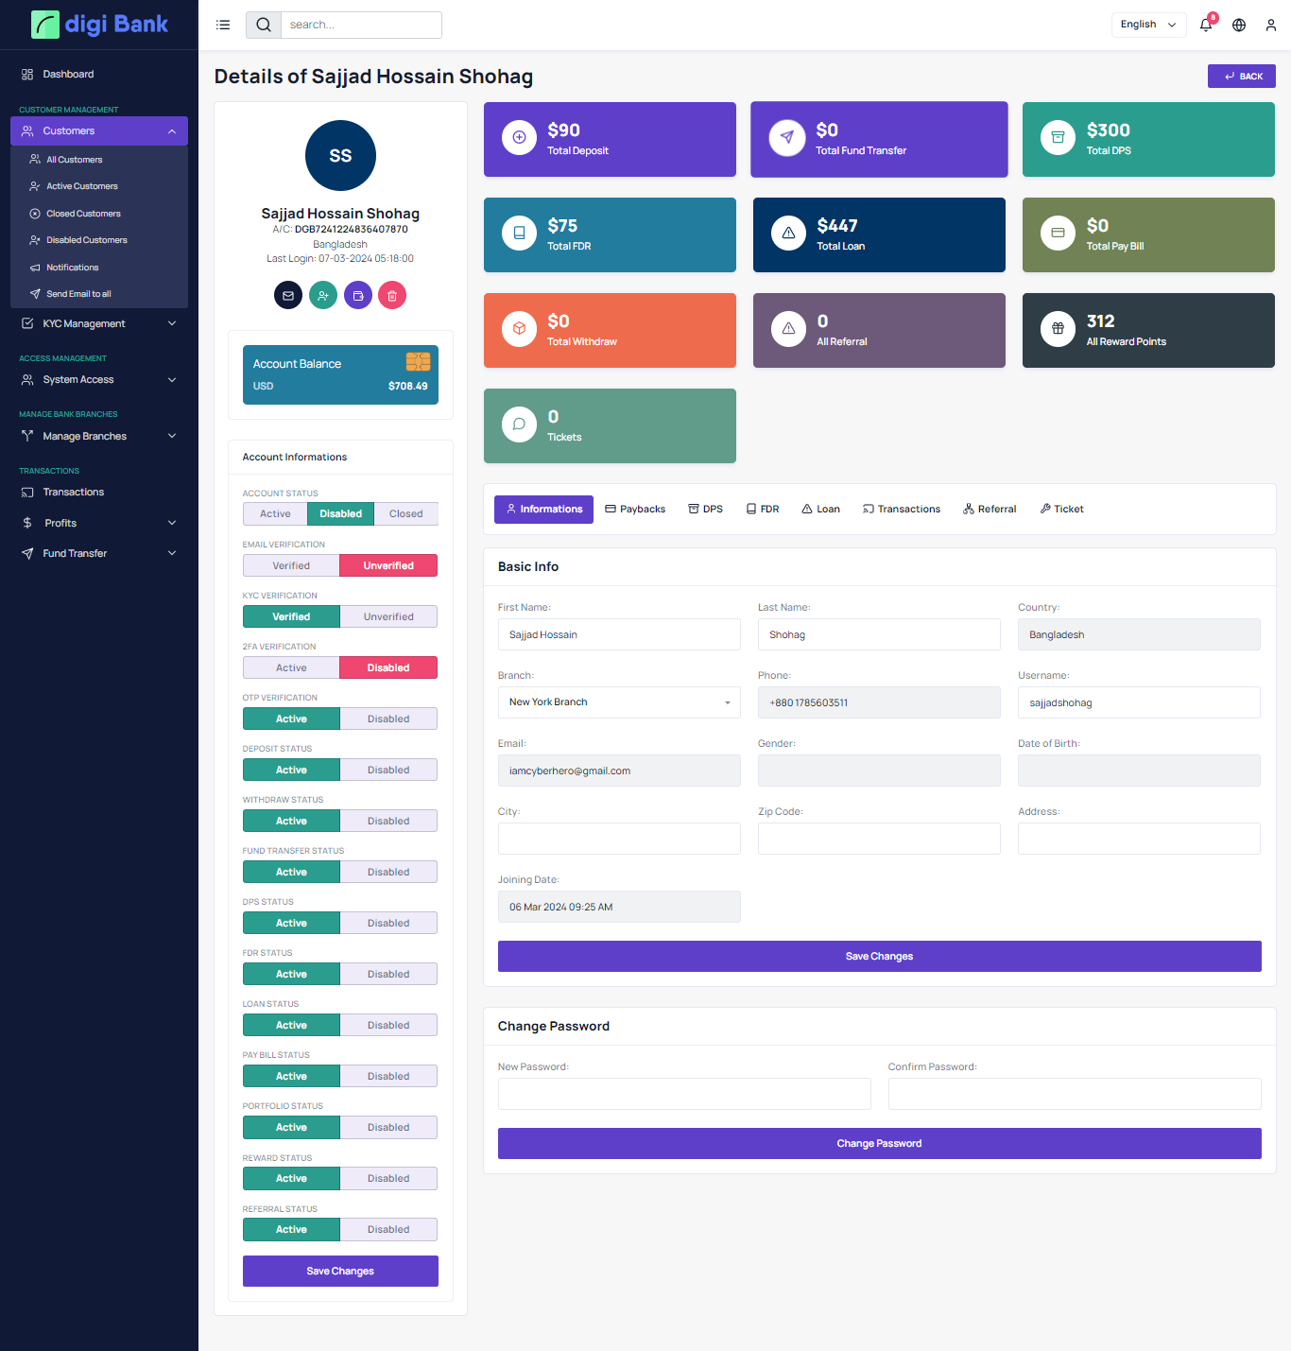Click the Change Password button
This screenshot has height=1351, width=1291.
point(879,1143)
